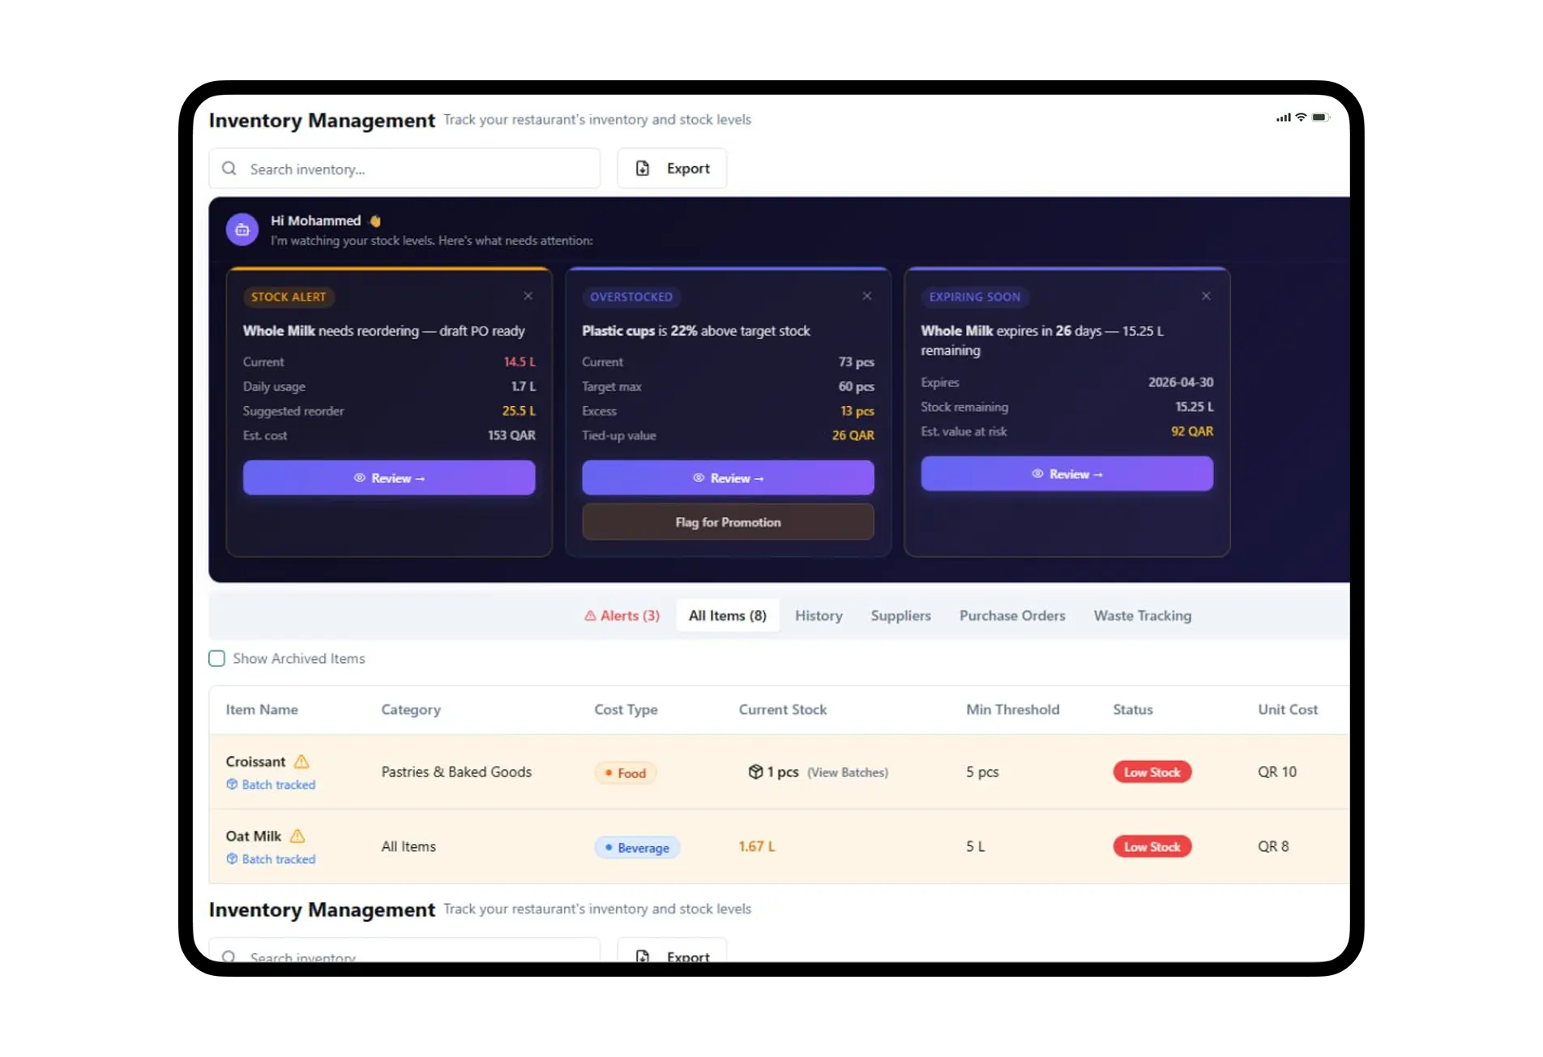1543x1057 pixels.
Task: Click the Current Stock column header
Action: click(x=783, y=710)
